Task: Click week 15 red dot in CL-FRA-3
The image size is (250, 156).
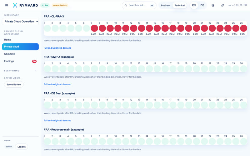Action: 157,28
